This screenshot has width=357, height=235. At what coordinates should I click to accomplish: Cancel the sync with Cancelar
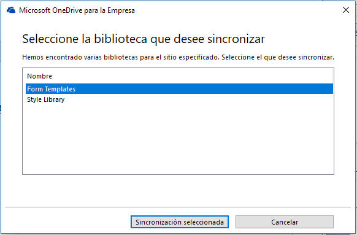coord(285,222)
